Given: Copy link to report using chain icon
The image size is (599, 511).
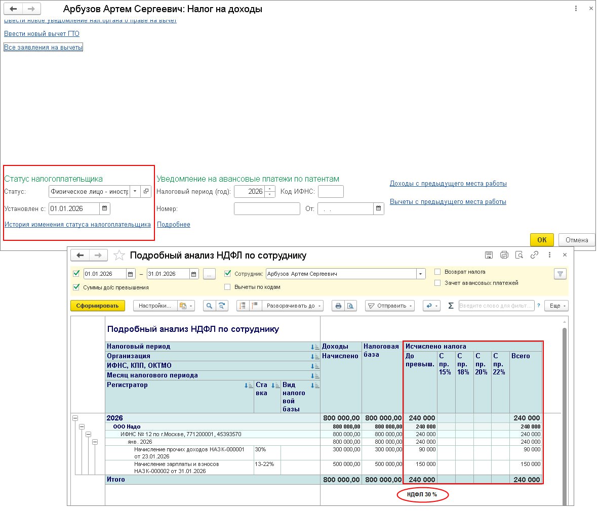Looking at the screenshot, I should tap(534, 255).
